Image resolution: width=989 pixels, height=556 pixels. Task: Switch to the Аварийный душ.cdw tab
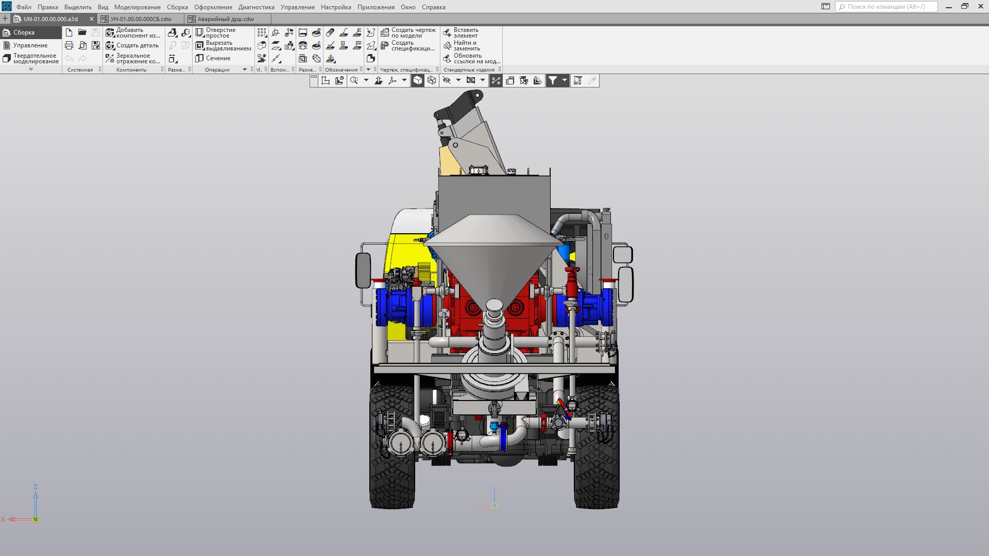(226, 19)
